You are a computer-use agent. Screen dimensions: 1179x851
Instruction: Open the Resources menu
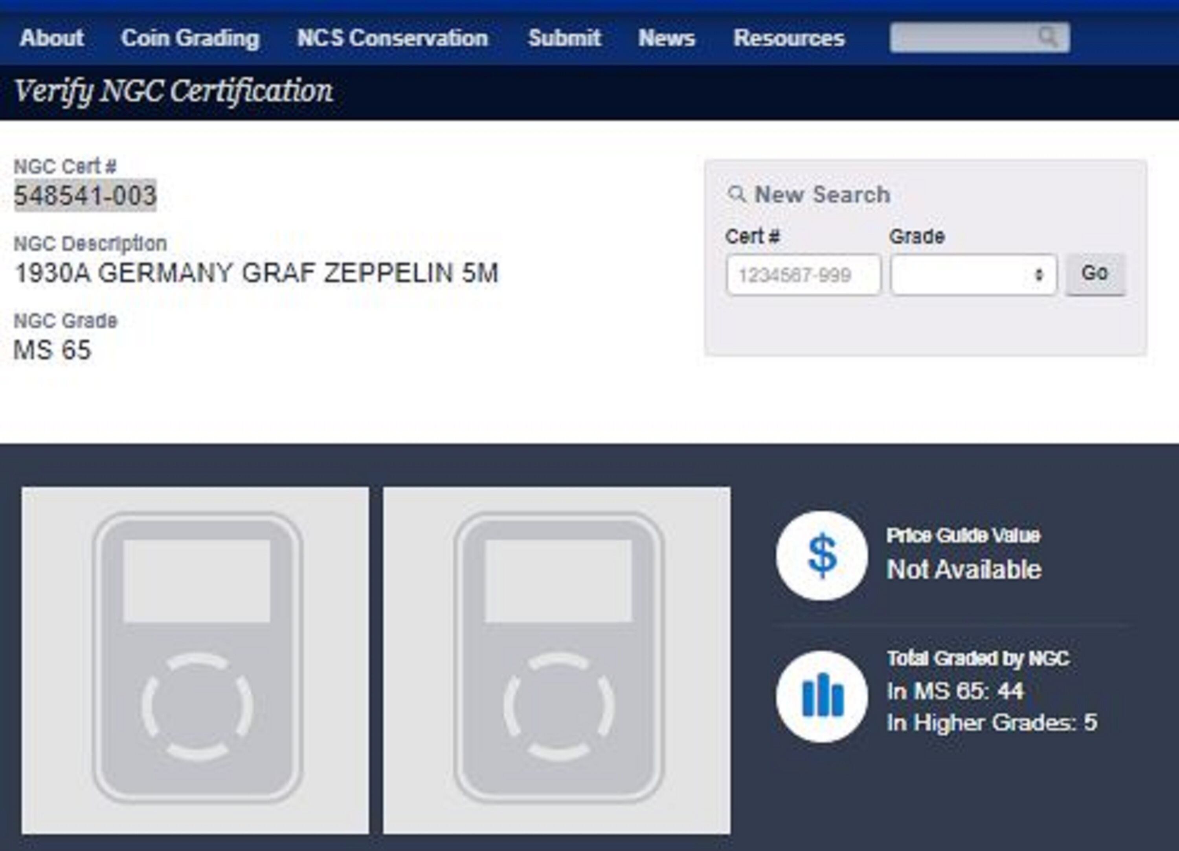coord(789,37)
